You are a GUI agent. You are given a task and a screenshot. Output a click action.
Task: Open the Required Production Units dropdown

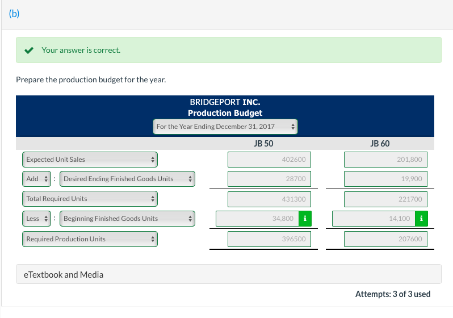(90, 239)
